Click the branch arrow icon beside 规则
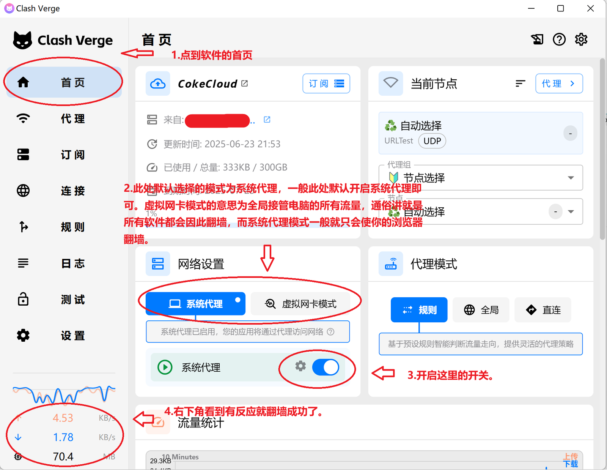The width and height of the screenshot is (607, 470). 24,227
